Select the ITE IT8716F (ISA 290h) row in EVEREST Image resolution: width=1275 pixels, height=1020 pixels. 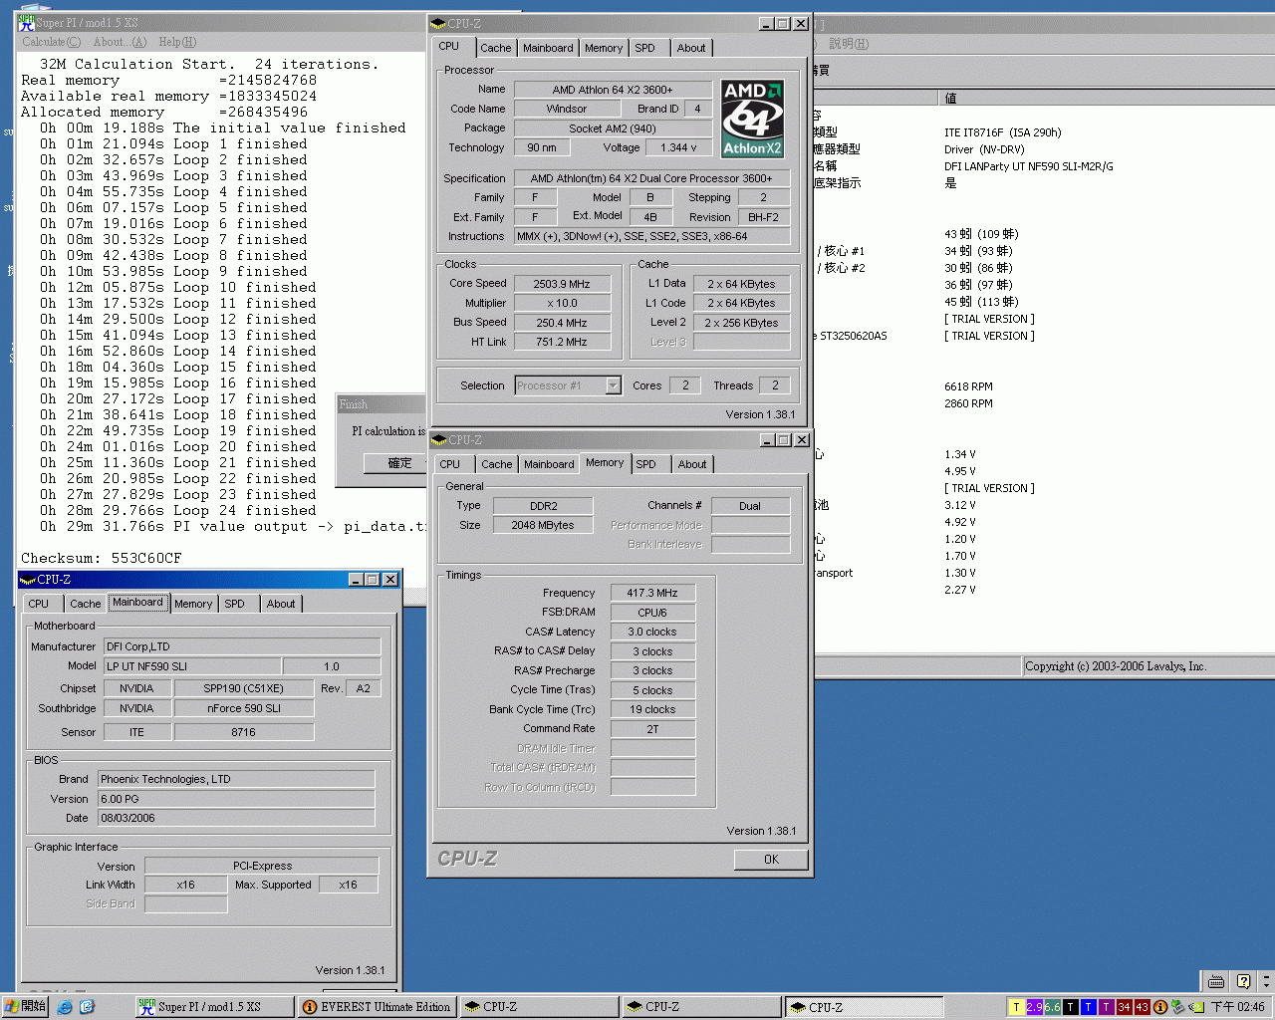(x=1003, y=132)
